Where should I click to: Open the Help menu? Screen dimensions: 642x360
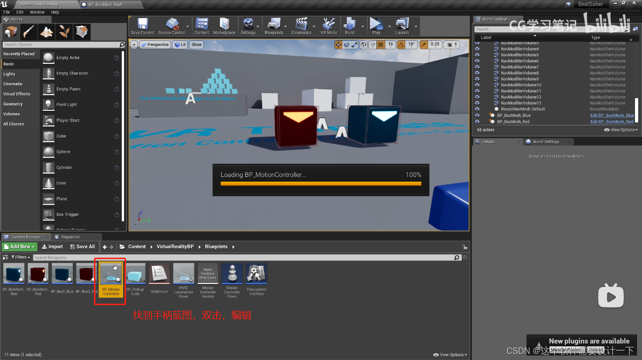55,12
